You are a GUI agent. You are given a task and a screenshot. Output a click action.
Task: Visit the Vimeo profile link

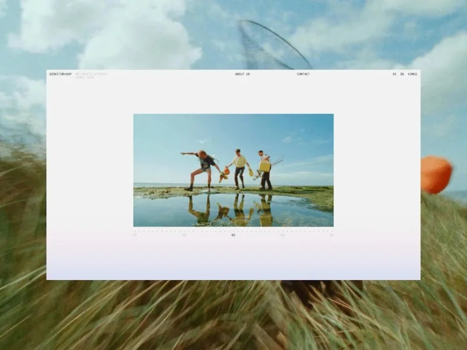point(412,74)
